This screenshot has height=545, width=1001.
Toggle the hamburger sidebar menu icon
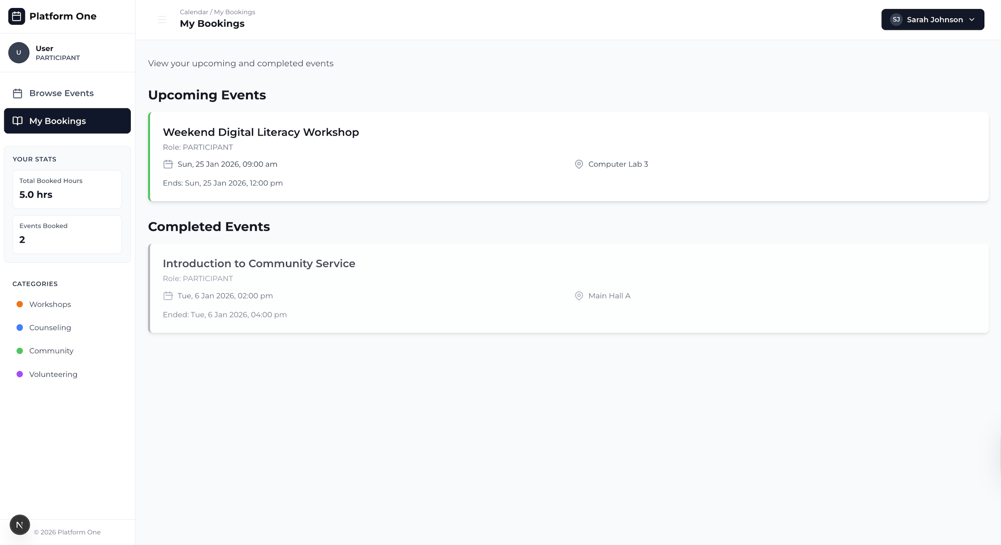point(162,19)
